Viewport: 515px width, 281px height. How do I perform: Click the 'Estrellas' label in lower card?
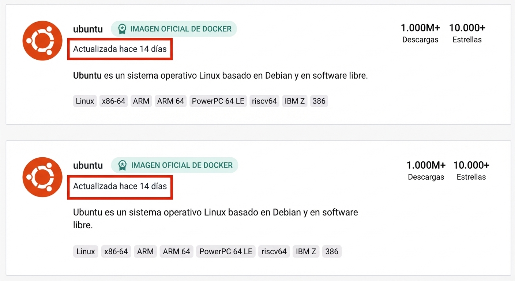coord(471,177)
